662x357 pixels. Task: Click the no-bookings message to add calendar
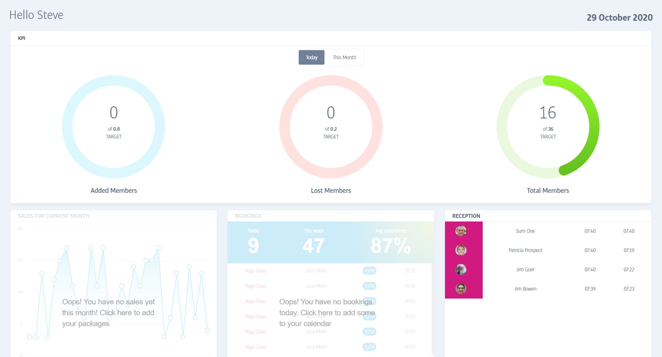pos(327,313)
